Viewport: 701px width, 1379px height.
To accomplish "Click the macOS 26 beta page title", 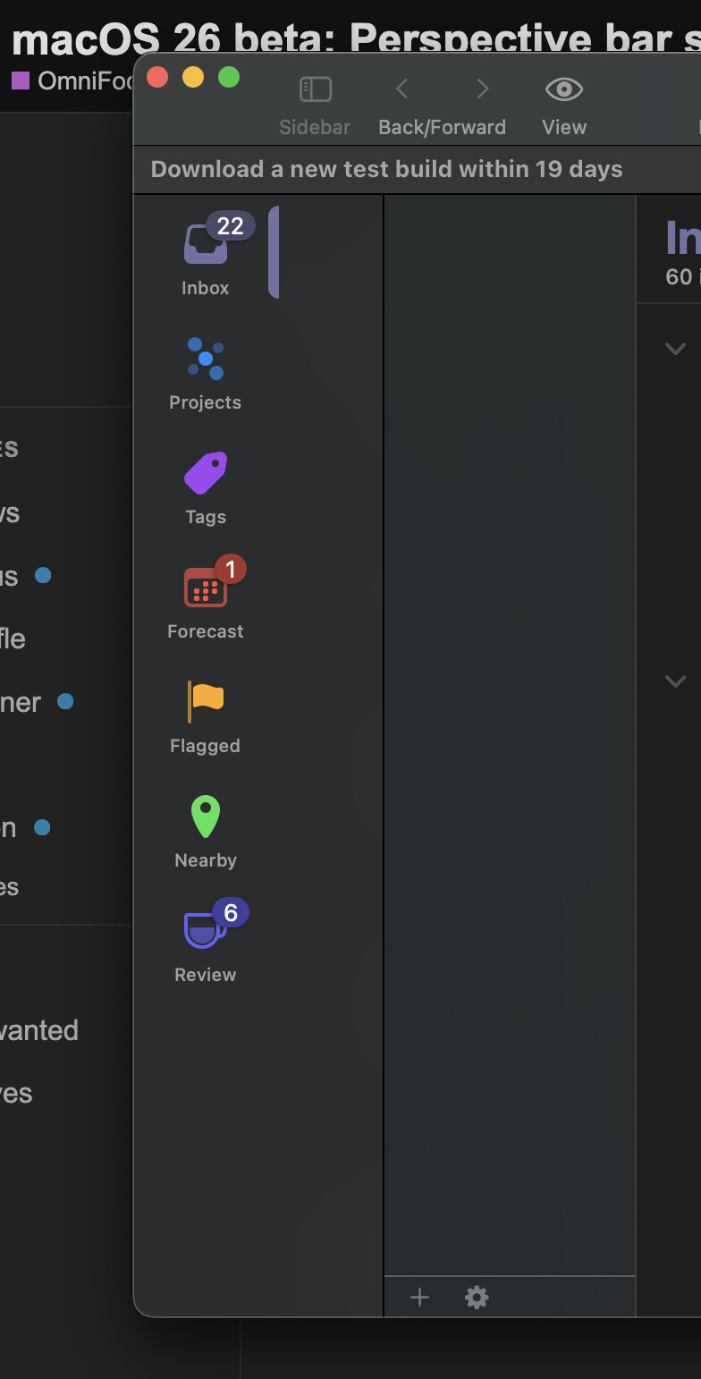I will coord(356,39).
